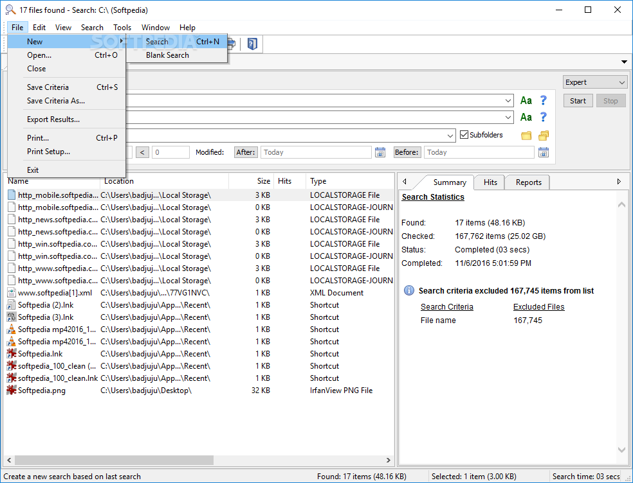Expand the first criteria field dropdown arrow
This screenshot has height=483, width=633.
tap(508, 101)
